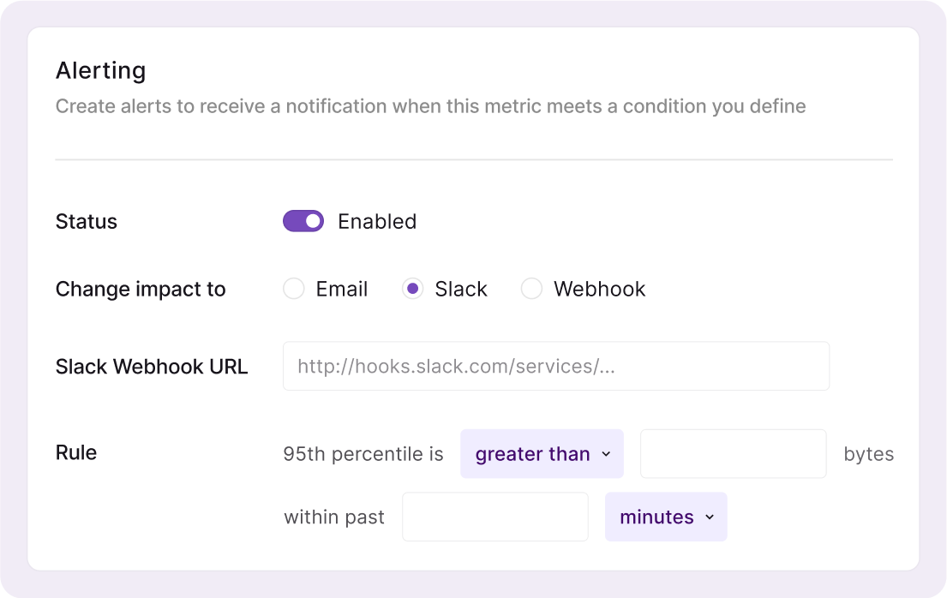Click the "Email" option label text
Screen dimensions: 947x598
[x=342, y=289]
